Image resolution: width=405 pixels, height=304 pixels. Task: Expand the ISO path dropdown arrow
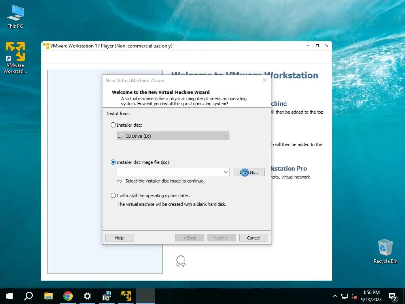point(226,172)
